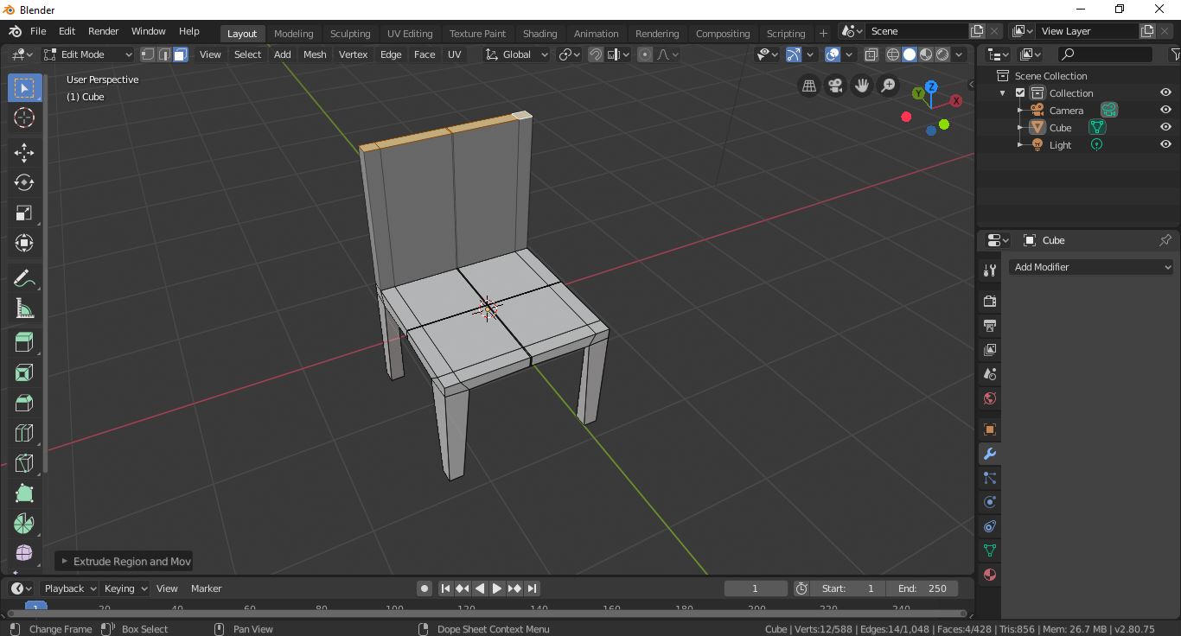Image resolution: width=1181 pixels, height=636 pixels.
Task: Open the Material Properties tab
Action: tap(989, 575)
